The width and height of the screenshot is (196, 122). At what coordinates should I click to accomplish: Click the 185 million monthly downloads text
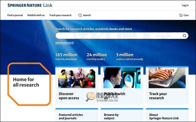tap(66, 57)
